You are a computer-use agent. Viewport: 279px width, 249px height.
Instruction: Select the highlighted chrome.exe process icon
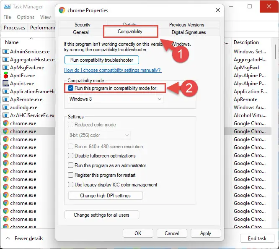tap(6, 131)
